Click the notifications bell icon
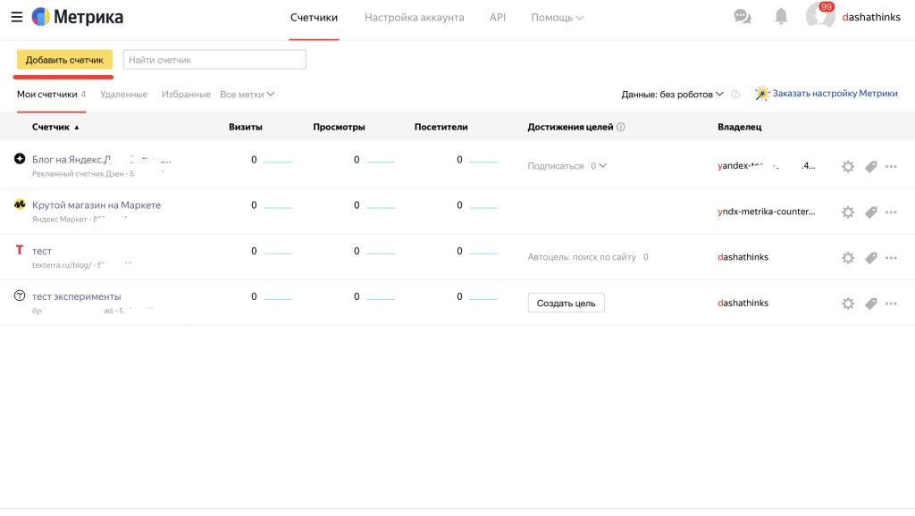This screenshot has height=516, width=915. (781, 17)
